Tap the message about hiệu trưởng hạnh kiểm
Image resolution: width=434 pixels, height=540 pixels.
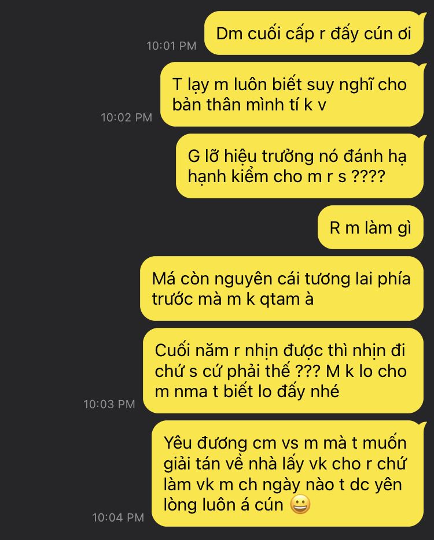pos(300,166)
